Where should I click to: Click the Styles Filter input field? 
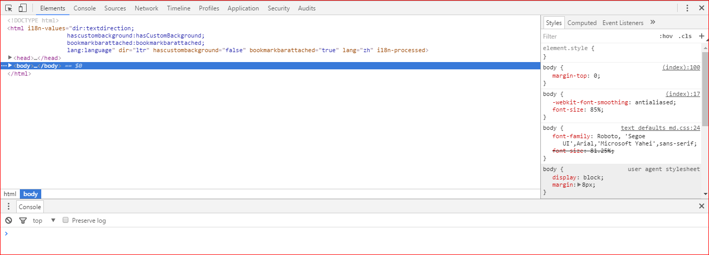tap(598, 36)
